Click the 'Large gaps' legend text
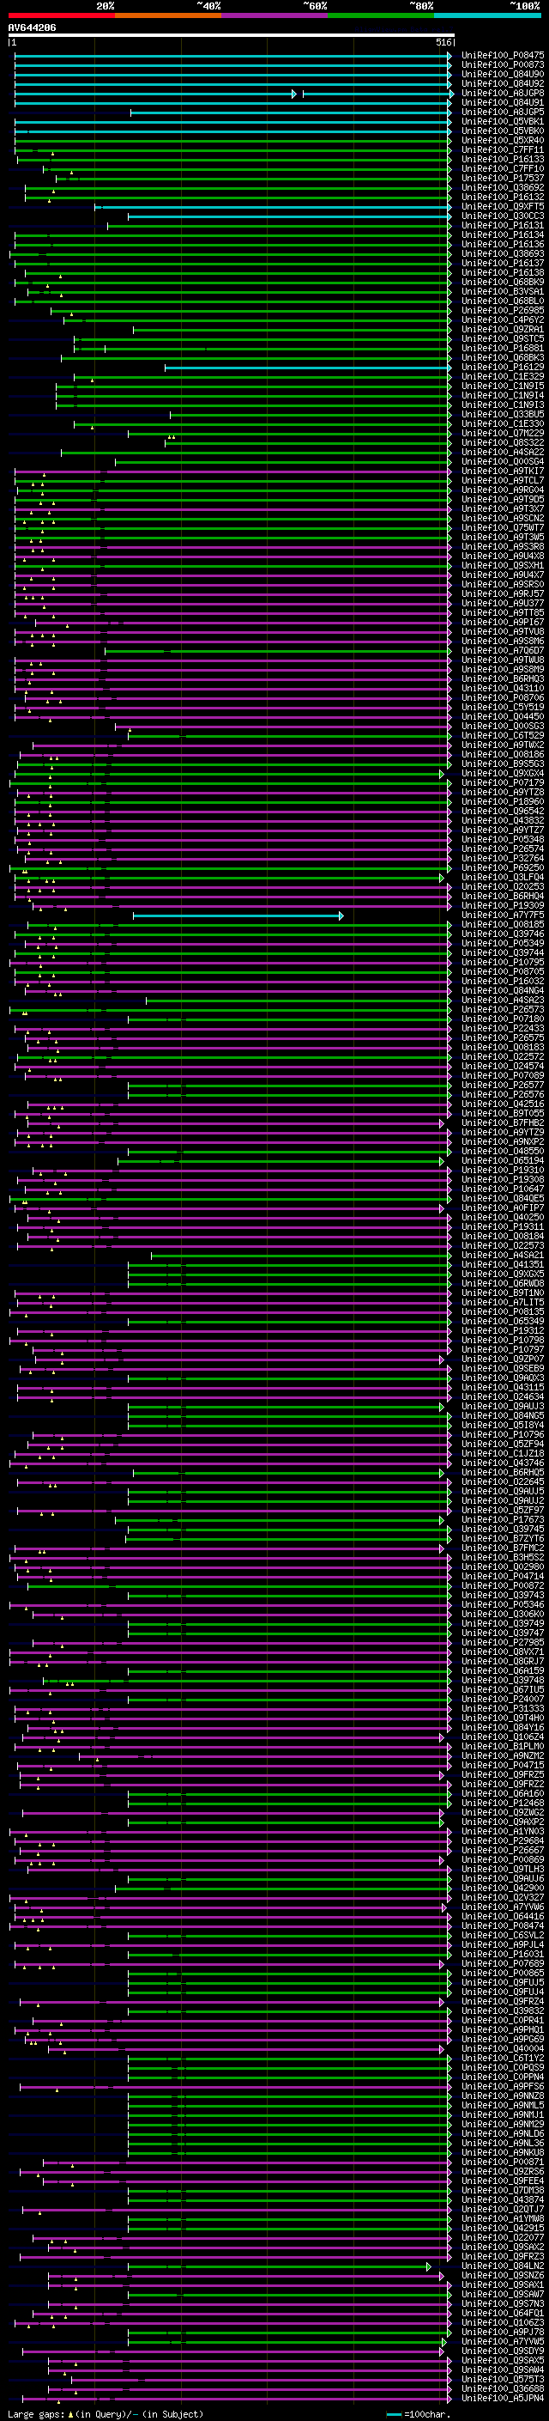This screenshot has height=2421, width=549. (36, 2413)
